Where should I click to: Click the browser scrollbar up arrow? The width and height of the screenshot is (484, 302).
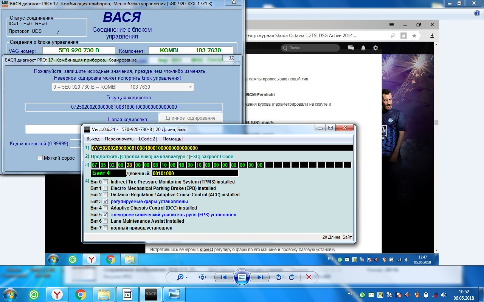(436, 44)
